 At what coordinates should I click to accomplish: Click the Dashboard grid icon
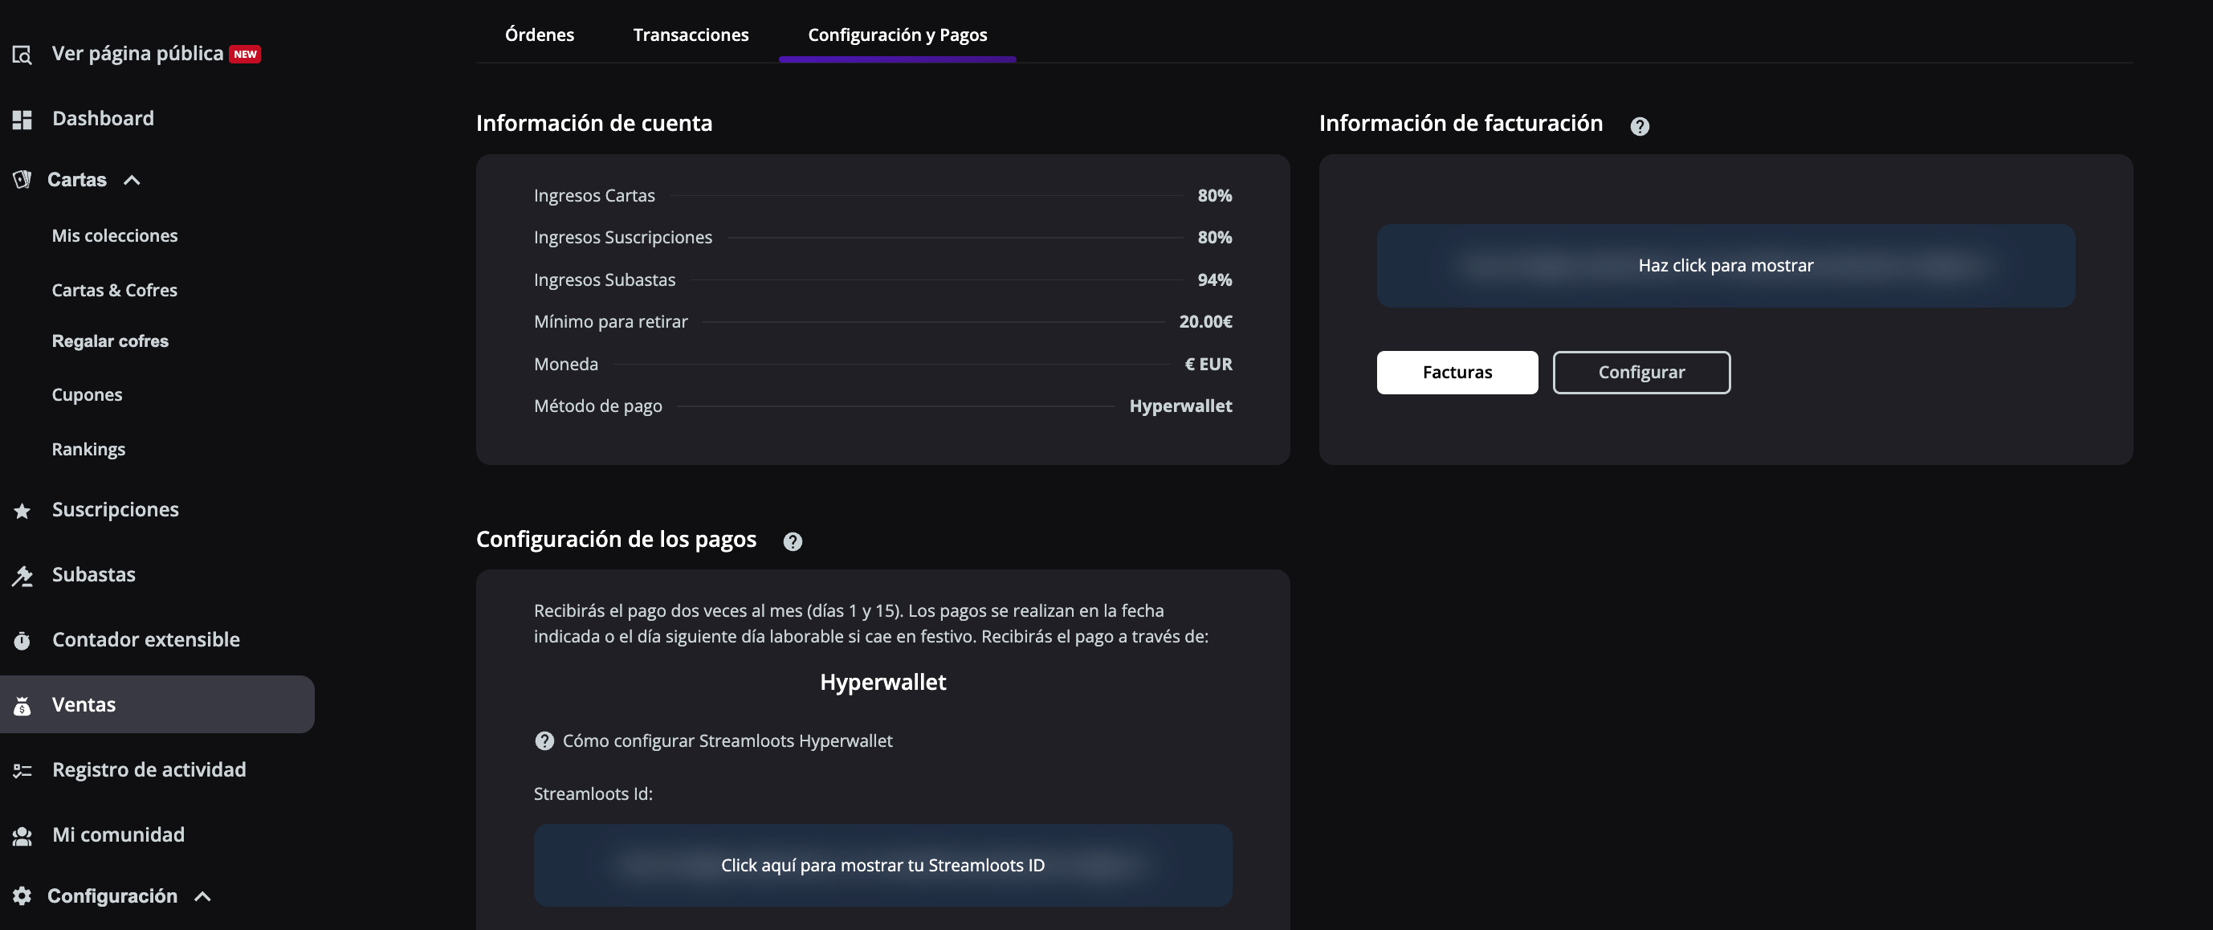tap(22, 120)
